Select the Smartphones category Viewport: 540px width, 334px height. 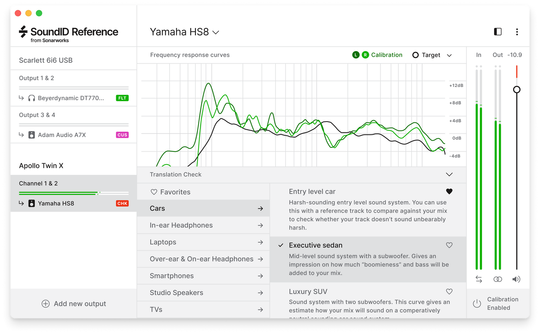tap(203, 276)
